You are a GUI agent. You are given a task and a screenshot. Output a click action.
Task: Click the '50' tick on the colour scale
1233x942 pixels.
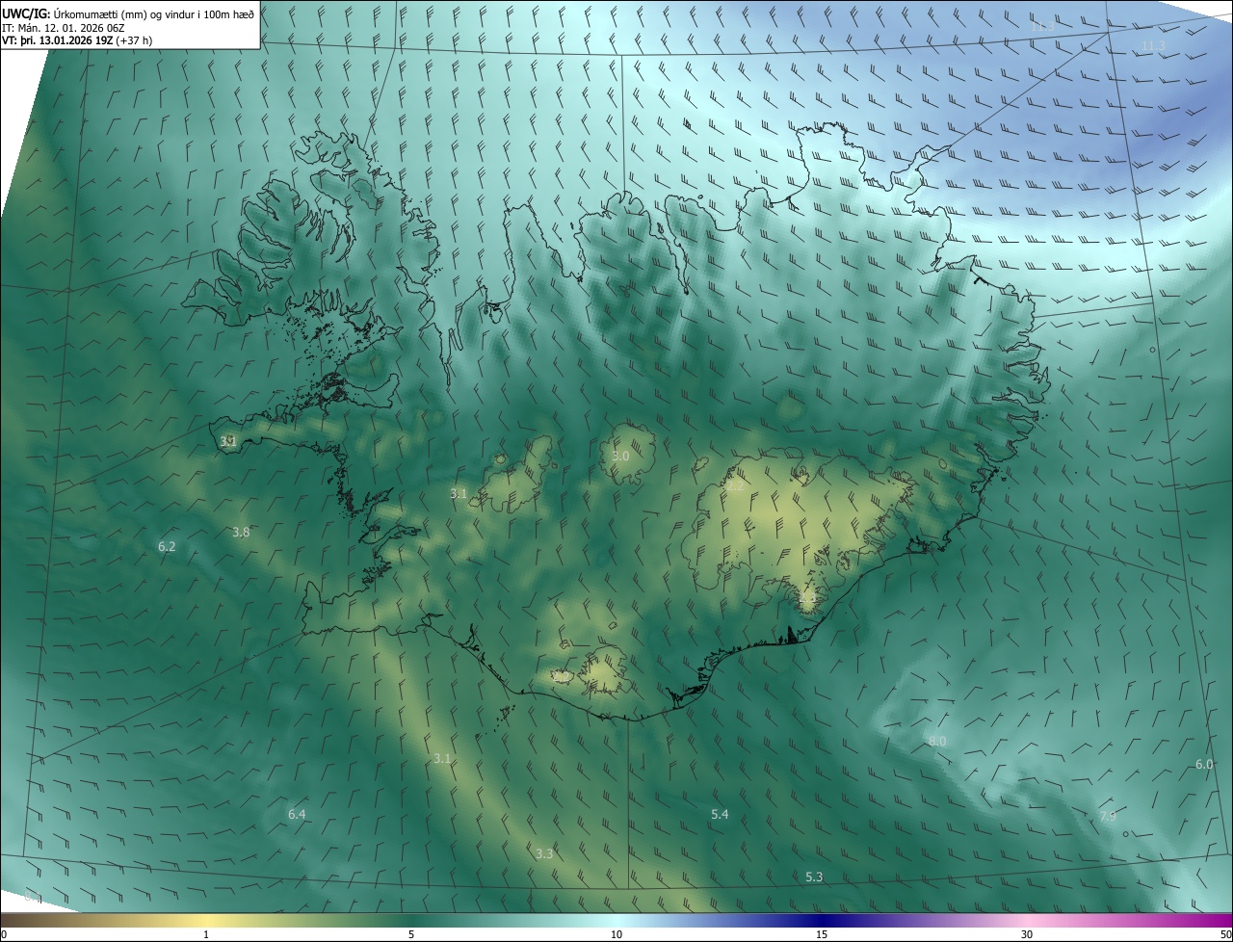1225,934
